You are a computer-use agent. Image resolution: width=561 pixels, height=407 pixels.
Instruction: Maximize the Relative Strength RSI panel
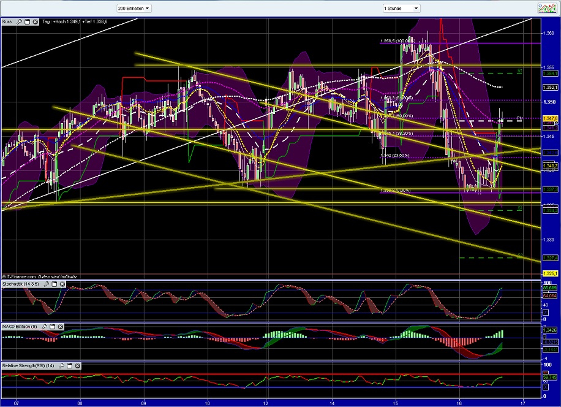pos(69,366)
